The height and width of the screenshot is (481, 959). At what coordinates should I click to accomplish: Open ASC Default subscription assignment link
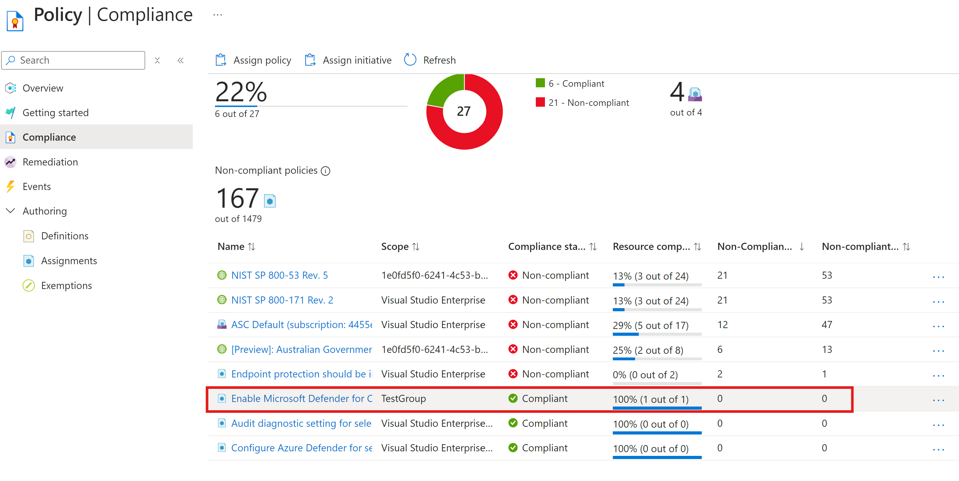point(301,325)
